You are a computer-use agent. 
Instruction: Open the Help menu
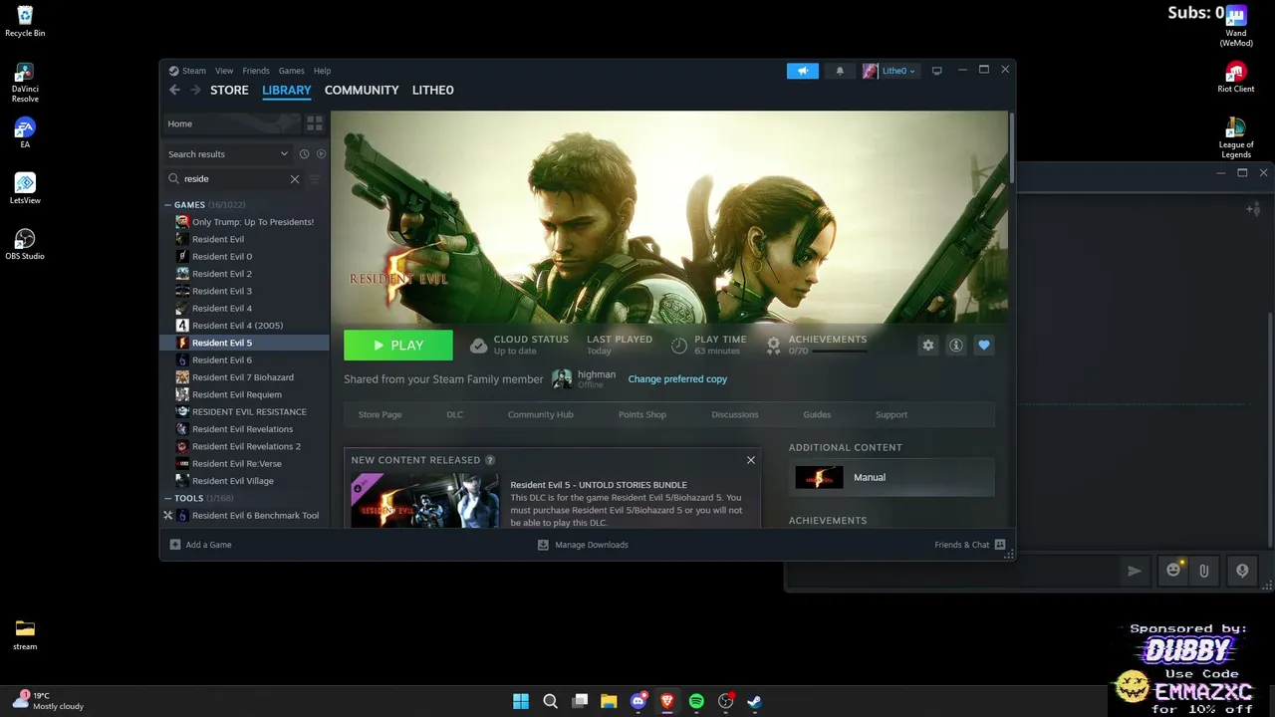point(322,71)
